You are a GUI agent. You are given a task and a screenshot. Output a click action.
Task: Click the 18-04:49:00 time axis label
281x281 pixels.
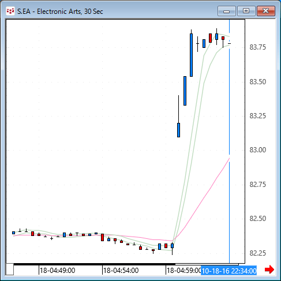[x=57, y=271]
